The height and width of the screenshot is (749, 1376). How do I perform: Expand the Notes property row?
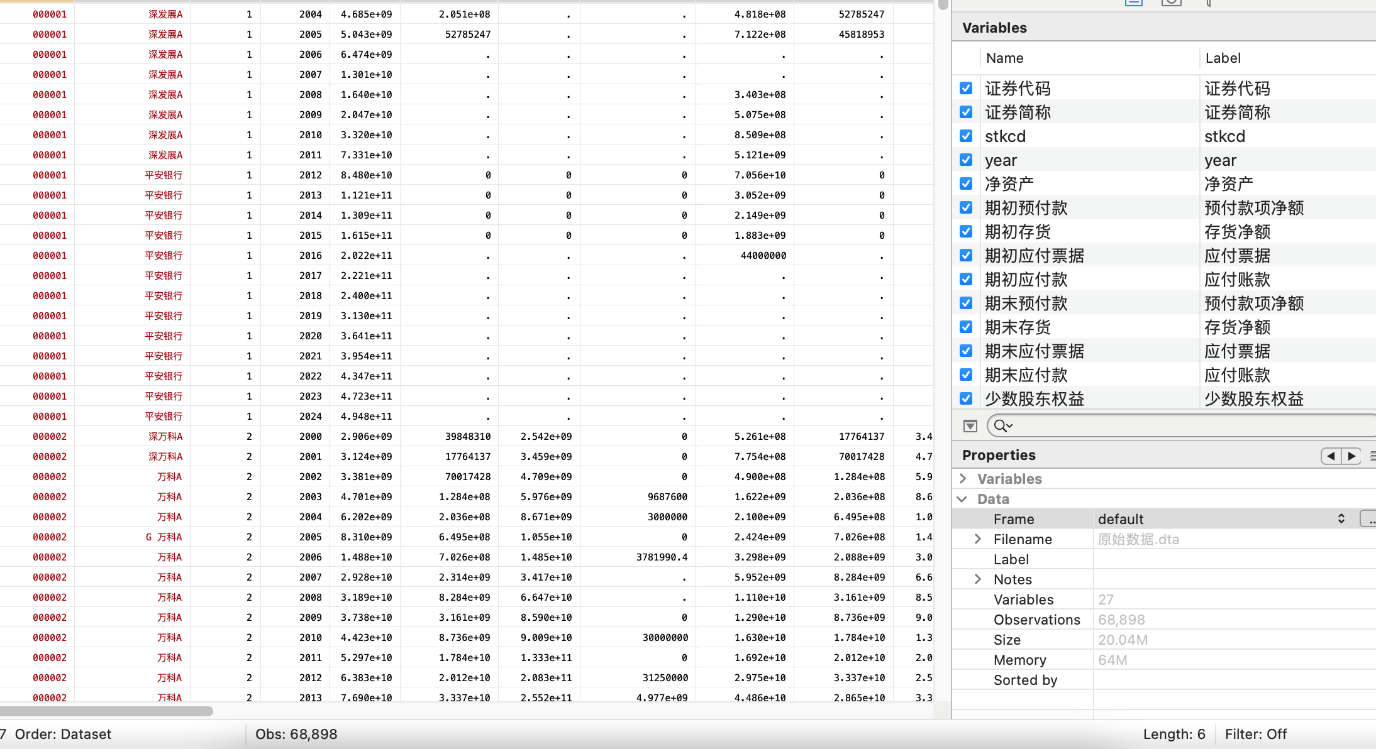click(x=978, y=579)
